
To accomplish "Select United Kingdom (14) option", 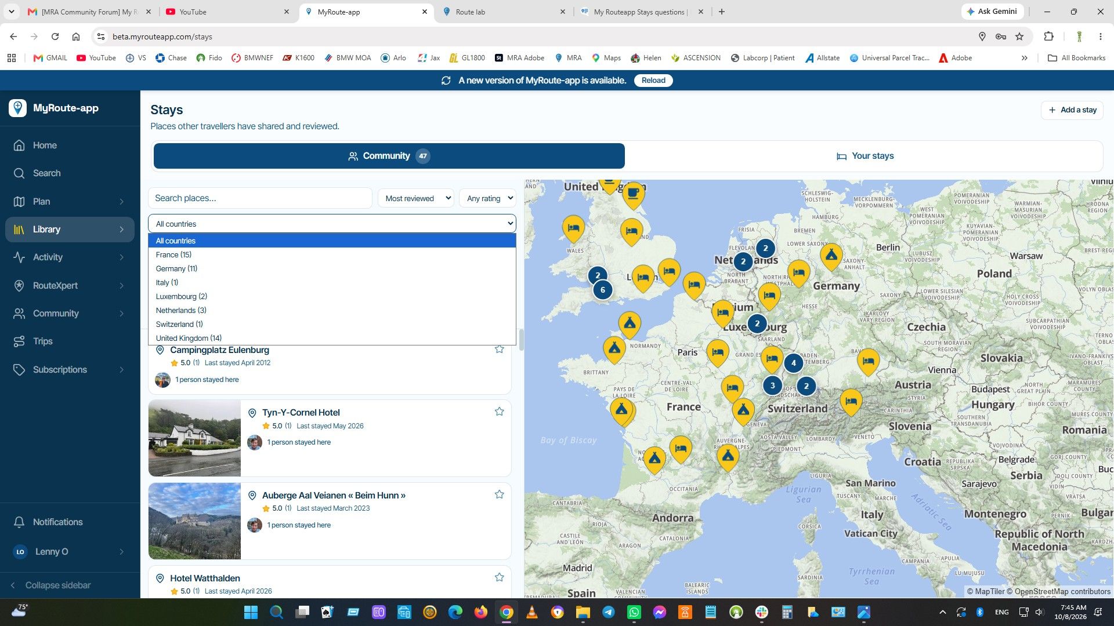I will [332, 338].
